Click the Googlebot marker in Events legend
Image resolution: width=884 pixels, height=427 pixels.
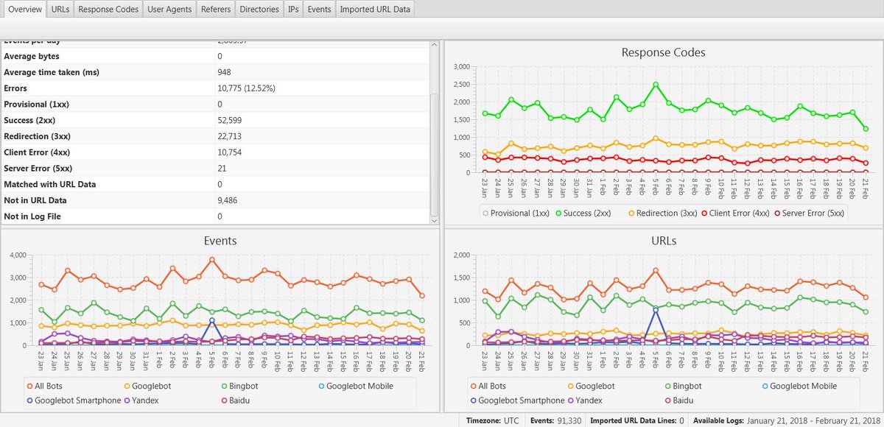tap(126, 386)
